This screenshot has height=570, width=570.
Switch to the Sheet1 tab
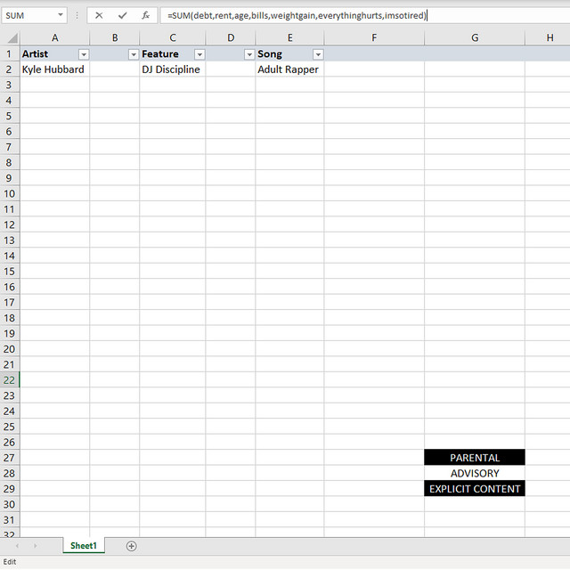84,545
